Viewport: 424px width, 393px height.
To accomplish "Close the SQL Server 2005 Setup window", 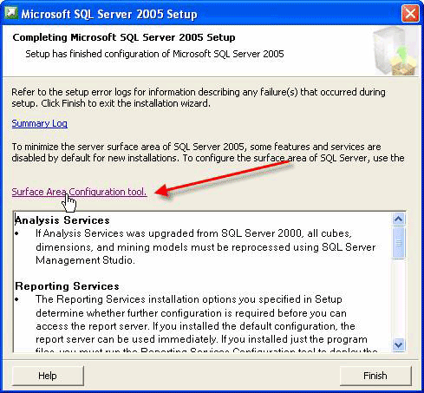I will click(410, 14).
